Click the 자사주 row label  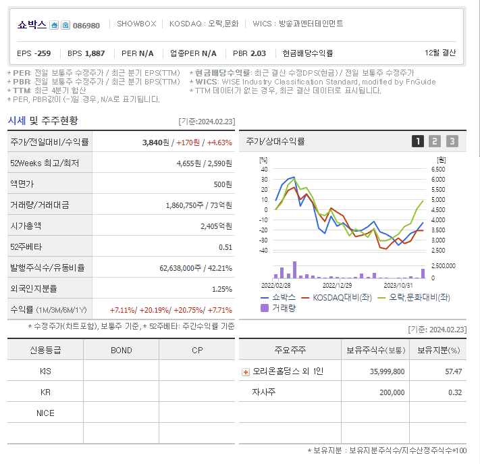[x=264, y=392]
